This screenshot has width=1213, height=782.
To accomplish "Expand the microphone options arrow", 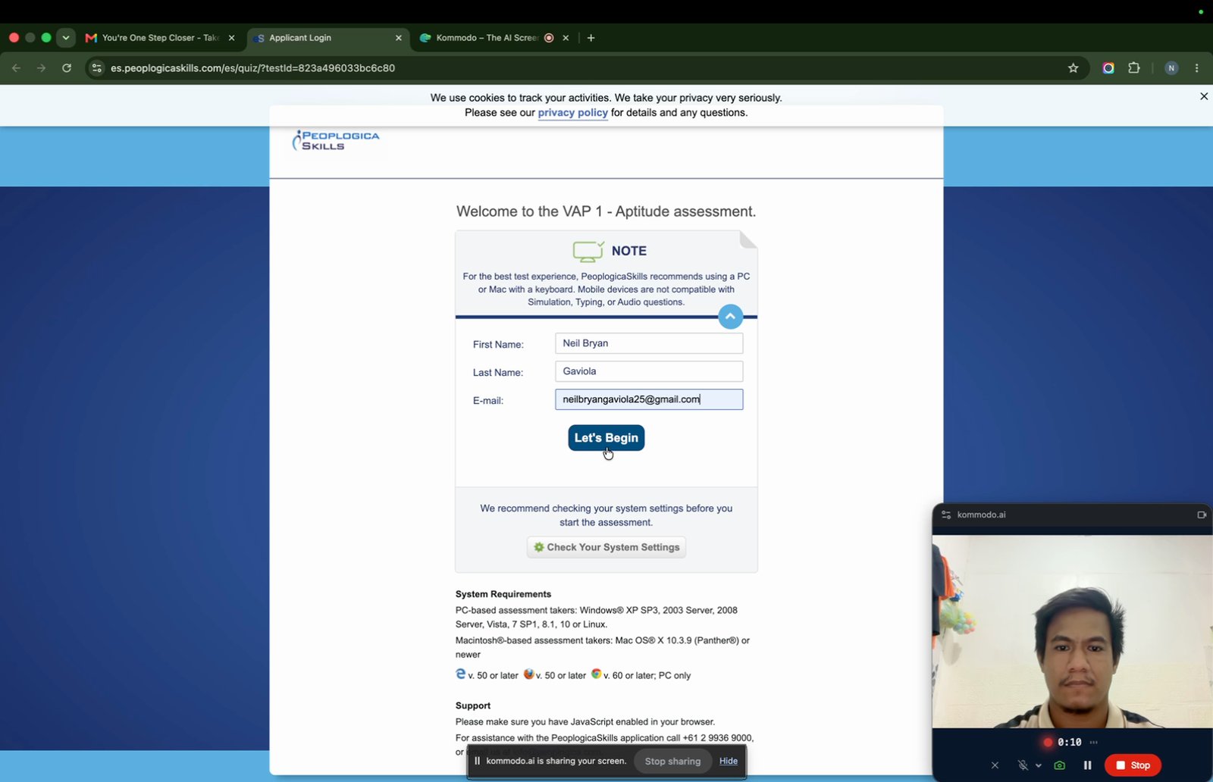I will pyautogui.click(x=1039, y=765).
